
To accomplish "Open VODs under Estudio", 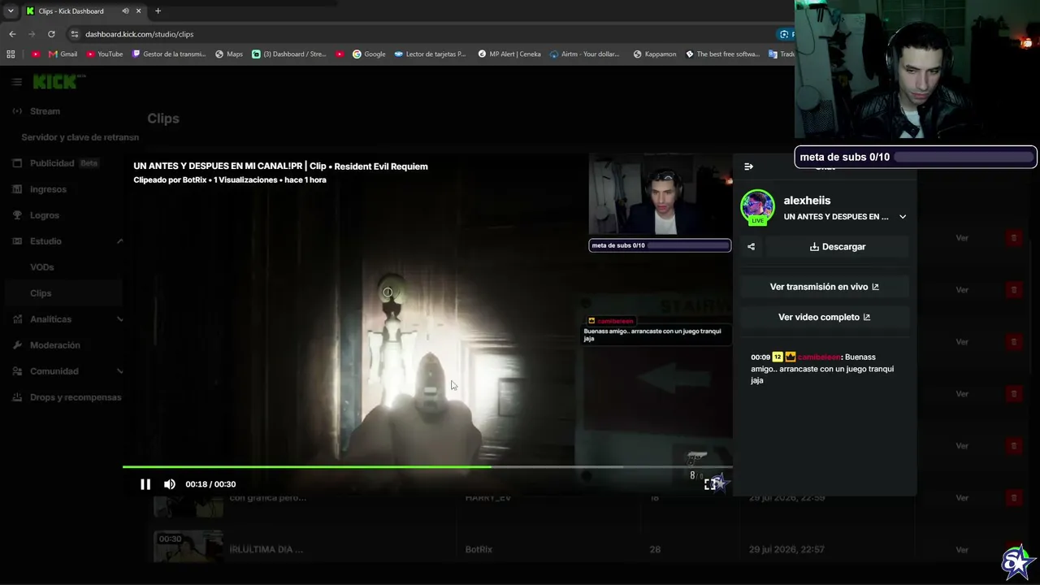I will pos(42,267).
